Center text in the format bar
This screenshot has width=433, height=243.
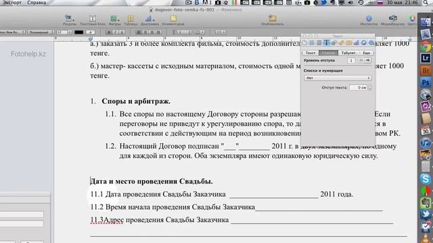tap(145, 32)
